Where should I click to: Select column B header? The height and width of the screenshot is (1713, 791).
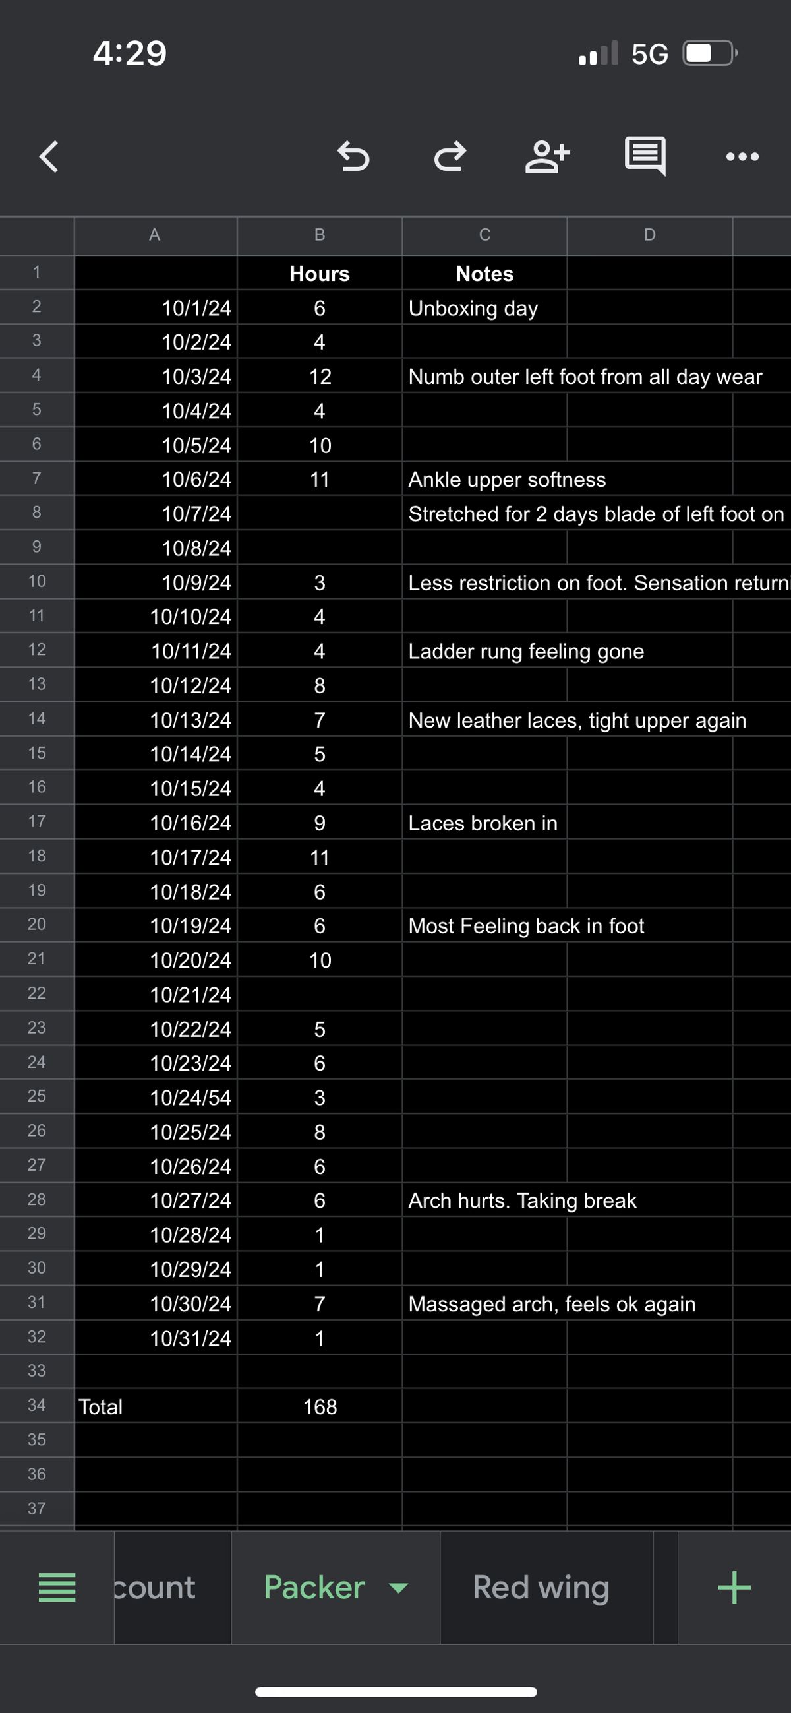point(320,235)
